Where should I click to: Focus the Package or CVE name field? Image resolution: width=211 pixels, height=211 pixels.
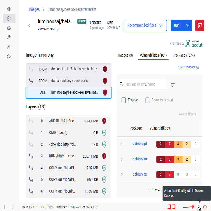pos(143,84)
